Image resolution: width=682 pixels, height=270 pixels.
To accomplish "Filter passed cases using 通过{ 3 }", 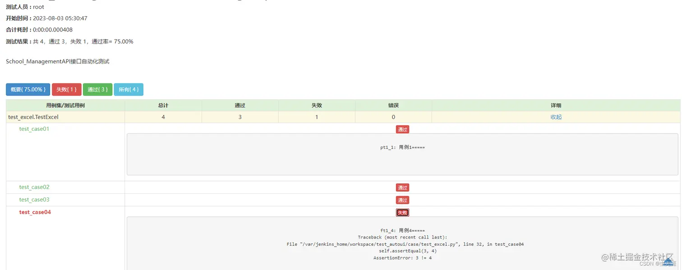I will coord(97,89).
